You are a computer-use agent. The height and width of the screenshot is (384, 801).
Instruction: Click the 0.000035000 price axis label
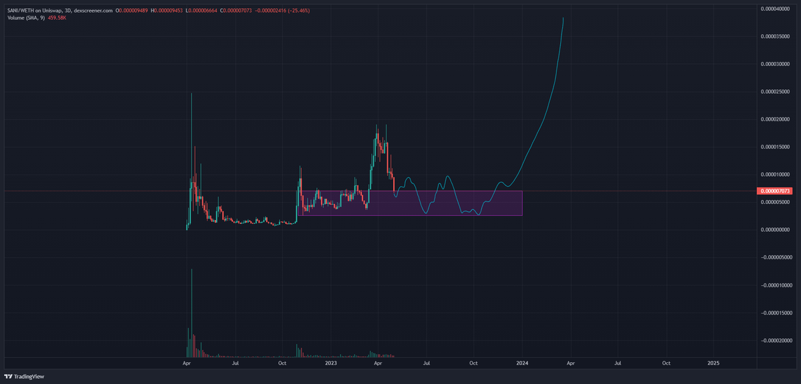[776, 36]
